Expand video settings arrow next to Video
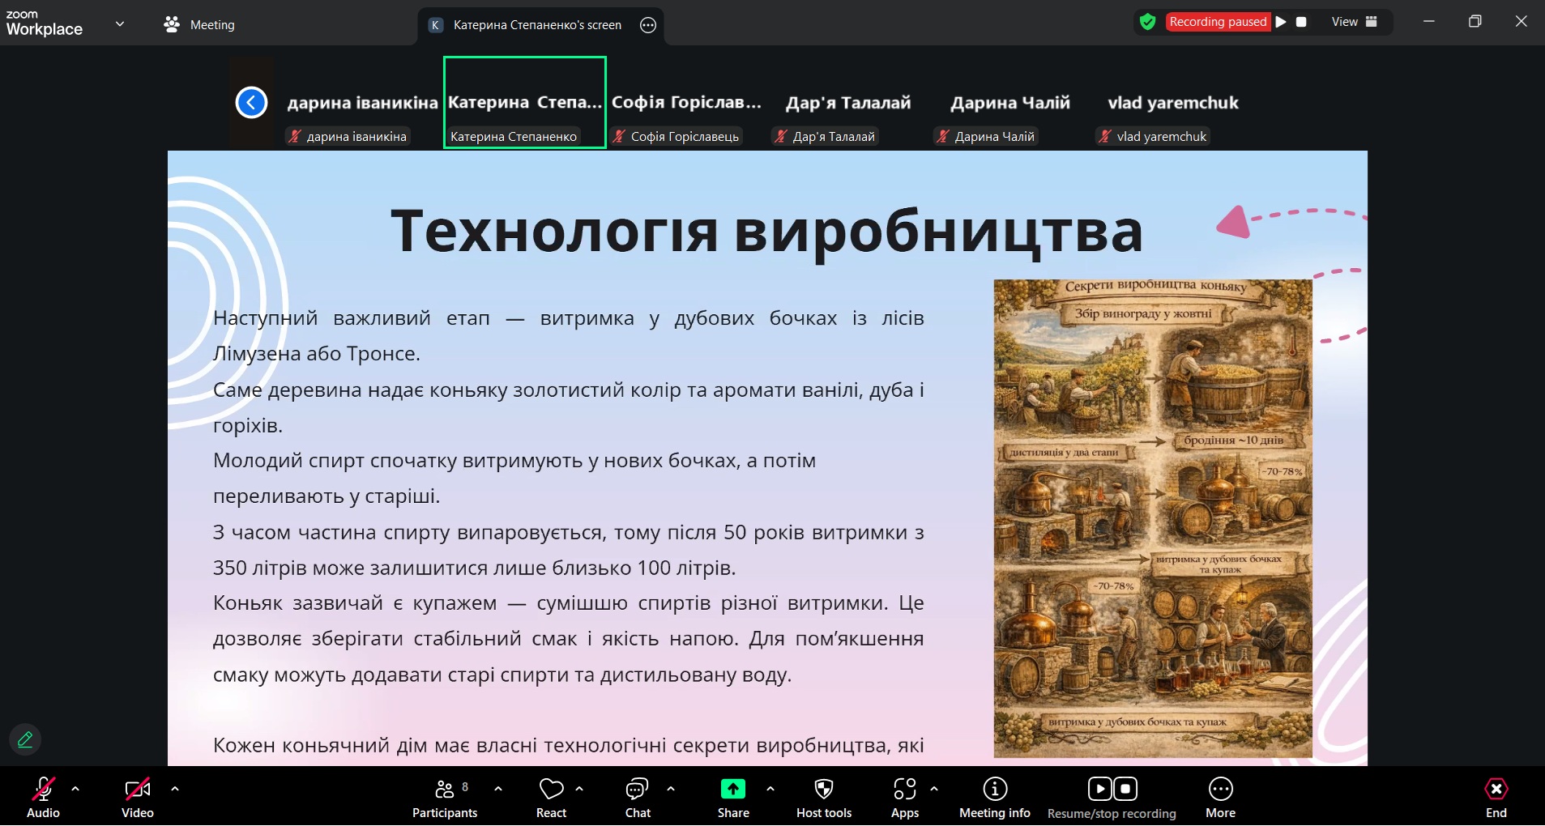The image size is (1545, 826). (x=175, y=788)
